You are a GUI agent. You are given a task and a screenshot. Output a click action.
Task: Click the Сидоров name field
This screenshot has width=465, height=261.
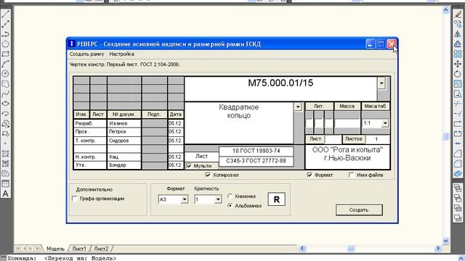tap(124, 141)
